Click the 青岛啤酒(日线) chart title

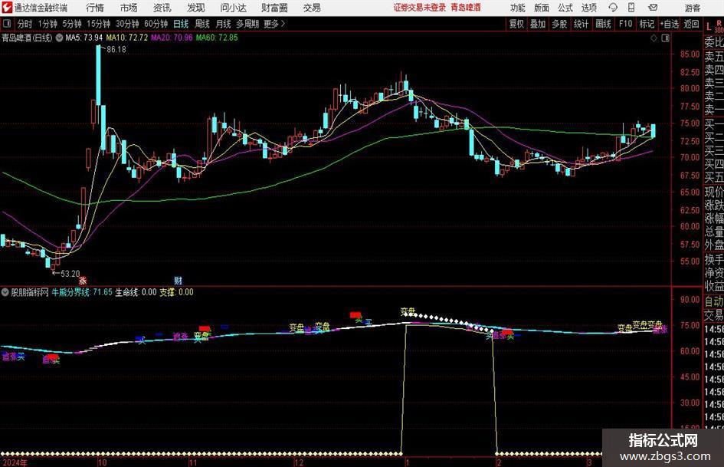click(x=27, y=38)
